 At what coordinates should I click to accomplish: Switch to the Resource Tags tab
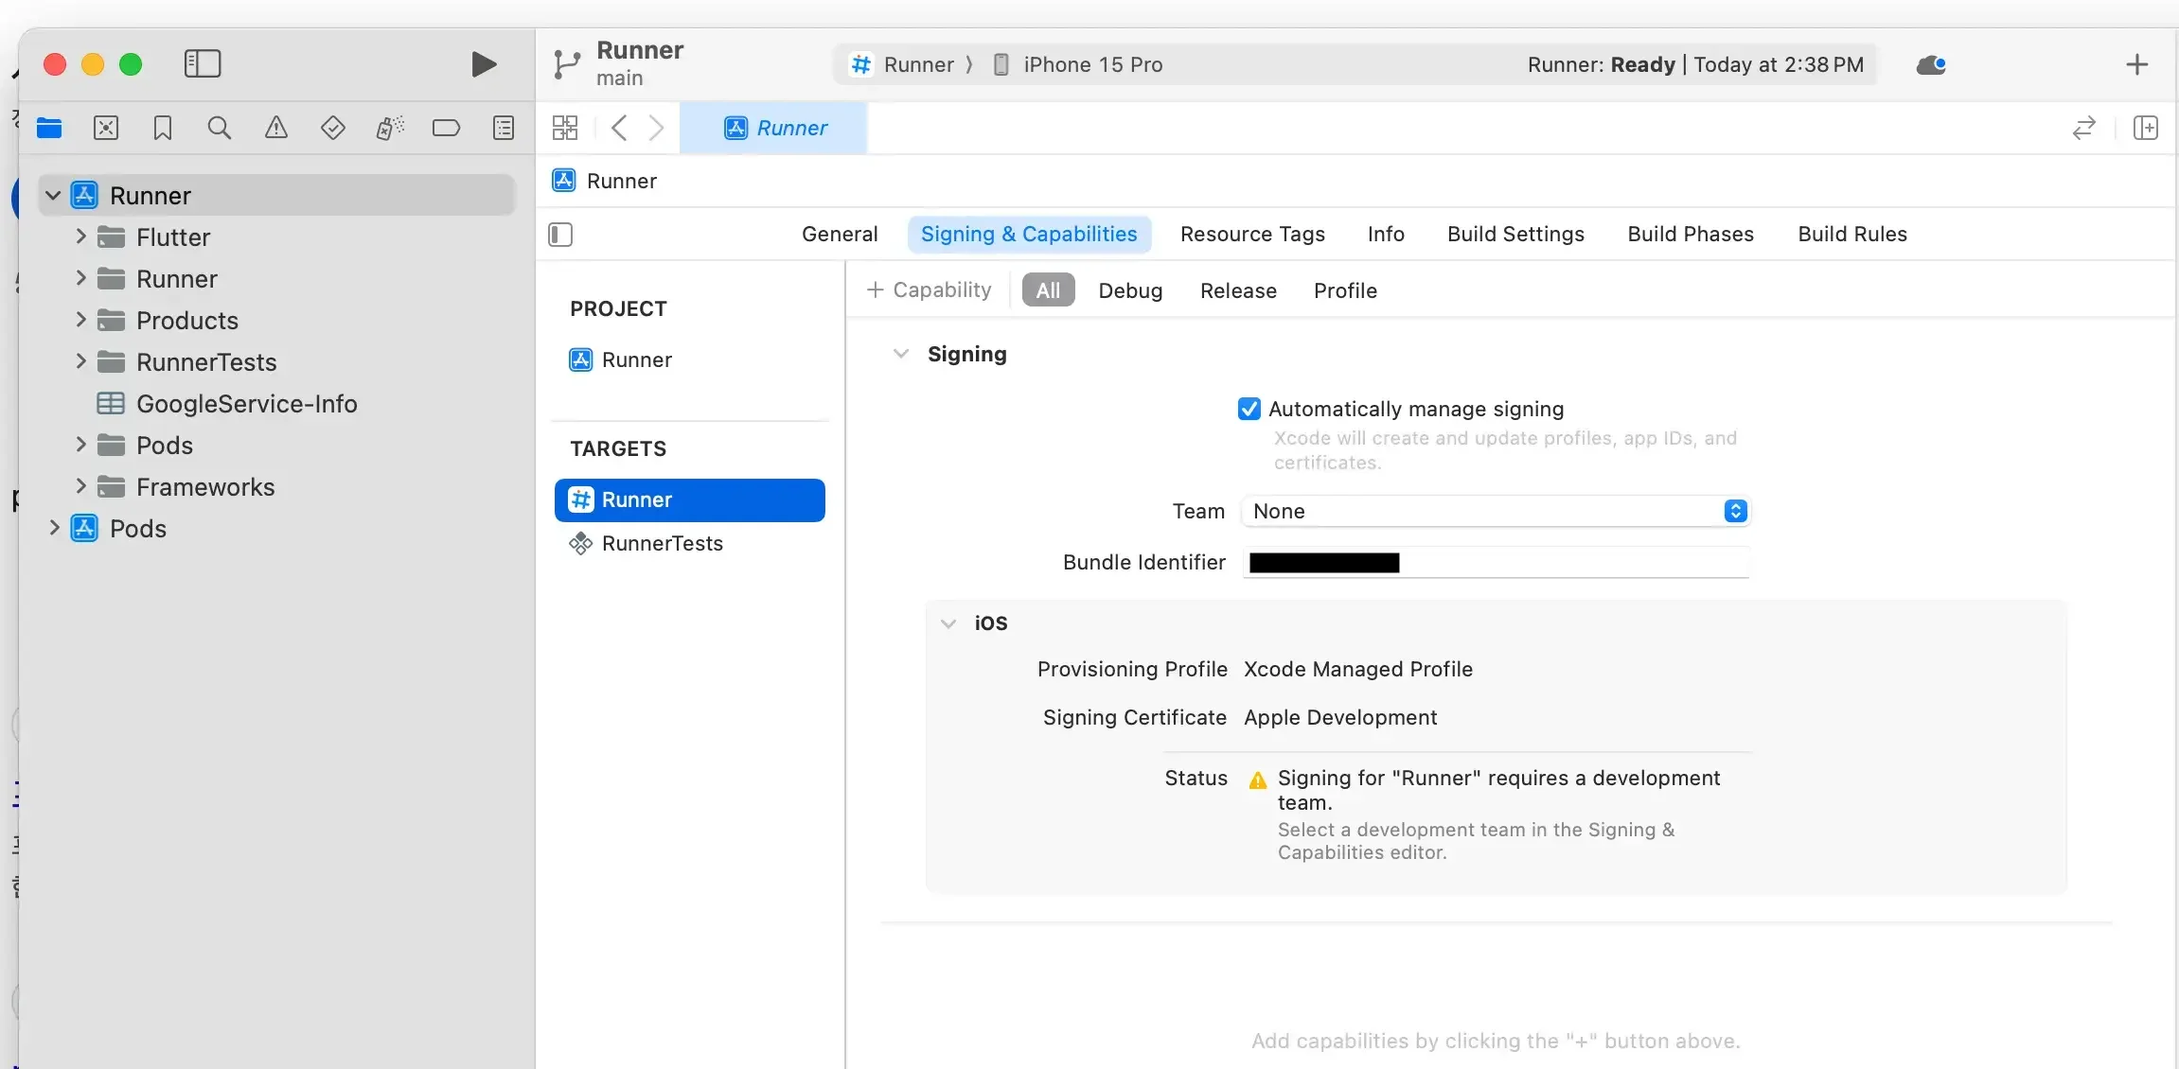click(1252, 235)
